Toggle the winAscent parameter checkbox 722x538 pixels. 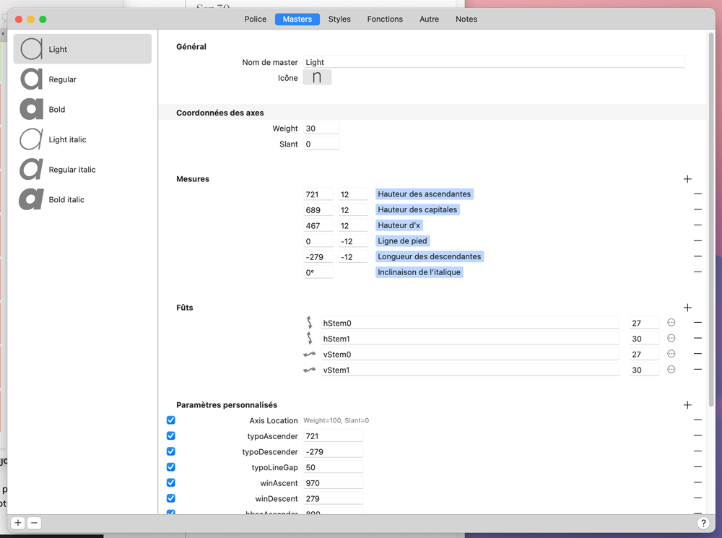coord(171,483)
